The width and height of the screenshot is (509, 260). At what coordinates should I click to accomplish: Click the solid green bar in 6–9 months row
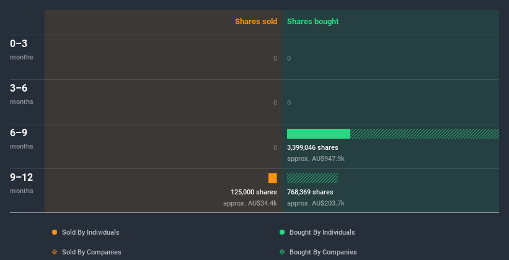319,134
